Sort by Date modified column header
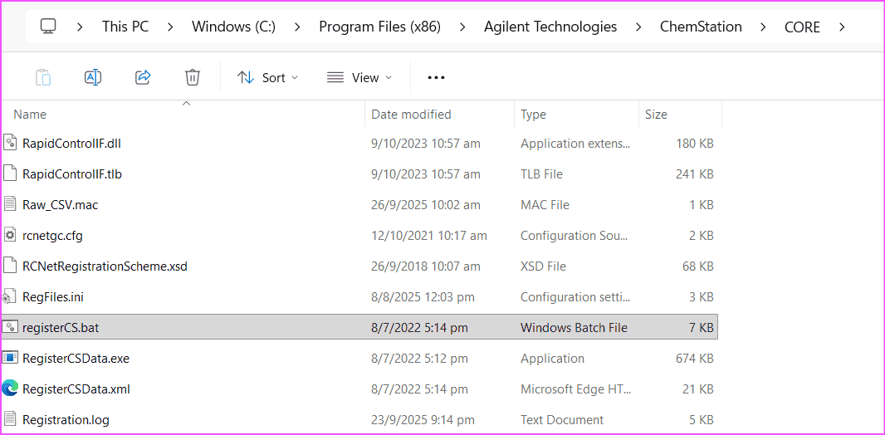The width and height of the screenshot is (885, 435). 411,115
